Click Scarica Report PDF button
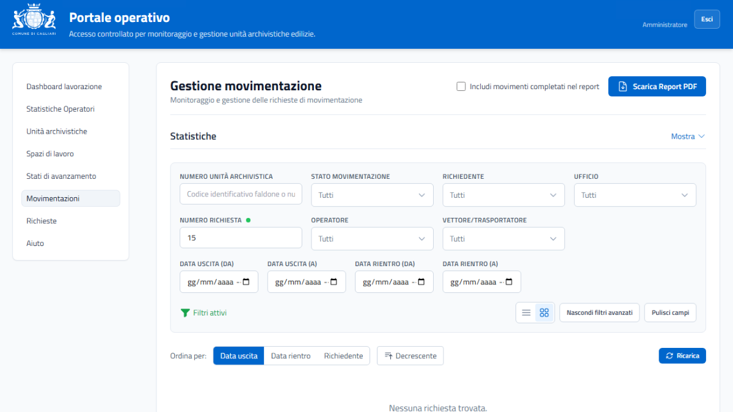The height and width of the screenshot is (412, 733). [x=657, y=87]
